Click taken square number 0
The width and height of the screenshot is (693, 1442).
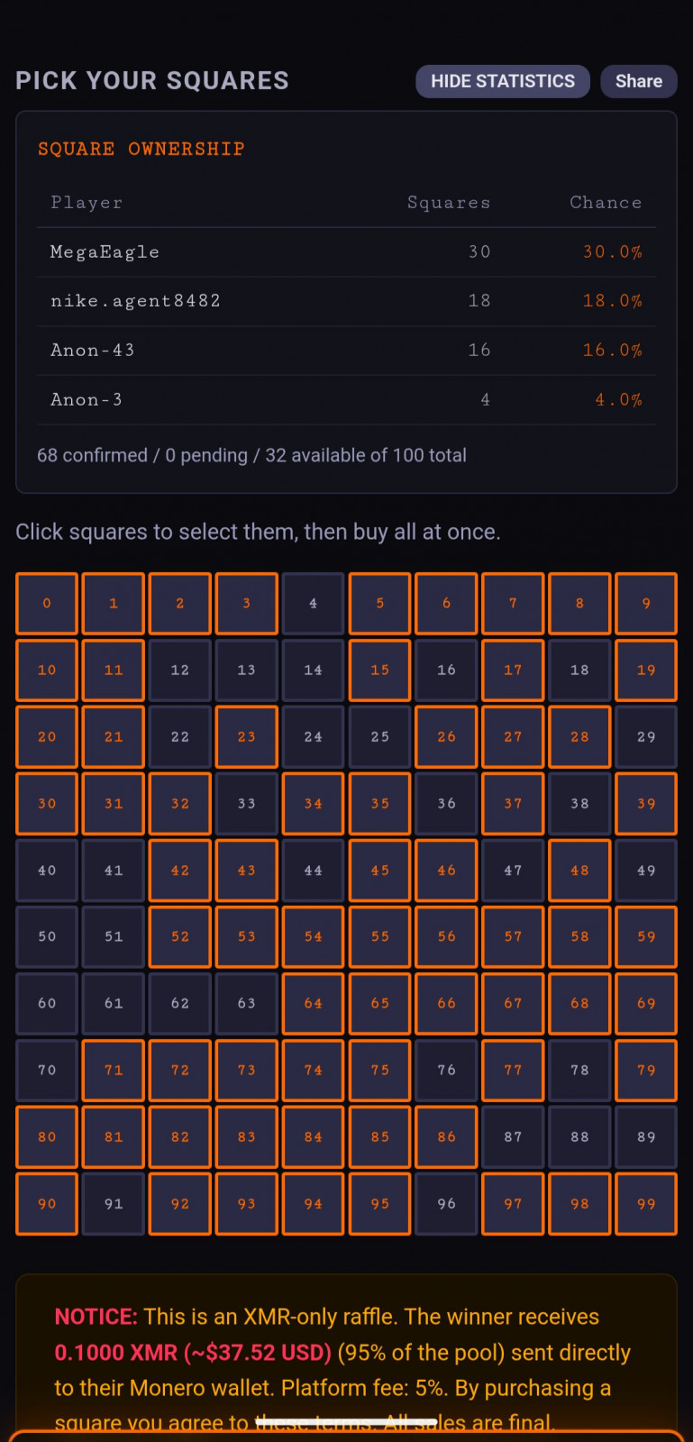click(x=47, y=603)
